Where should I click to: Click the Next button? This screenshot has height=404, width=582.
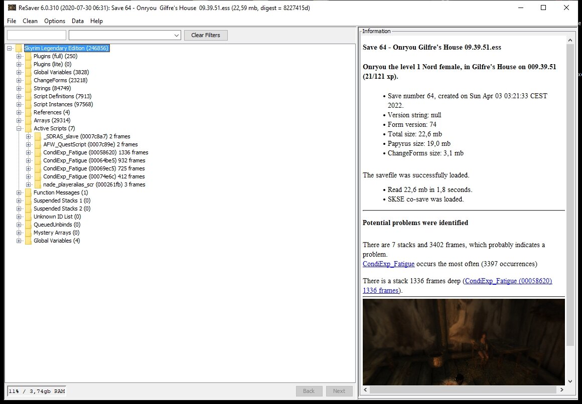click(339, 391)
